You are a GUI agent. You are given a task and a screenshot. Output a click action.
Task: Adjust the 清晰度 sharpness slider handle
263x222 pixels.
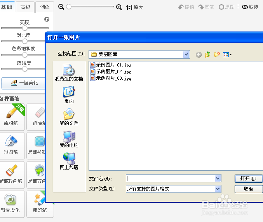pos(25,69)
